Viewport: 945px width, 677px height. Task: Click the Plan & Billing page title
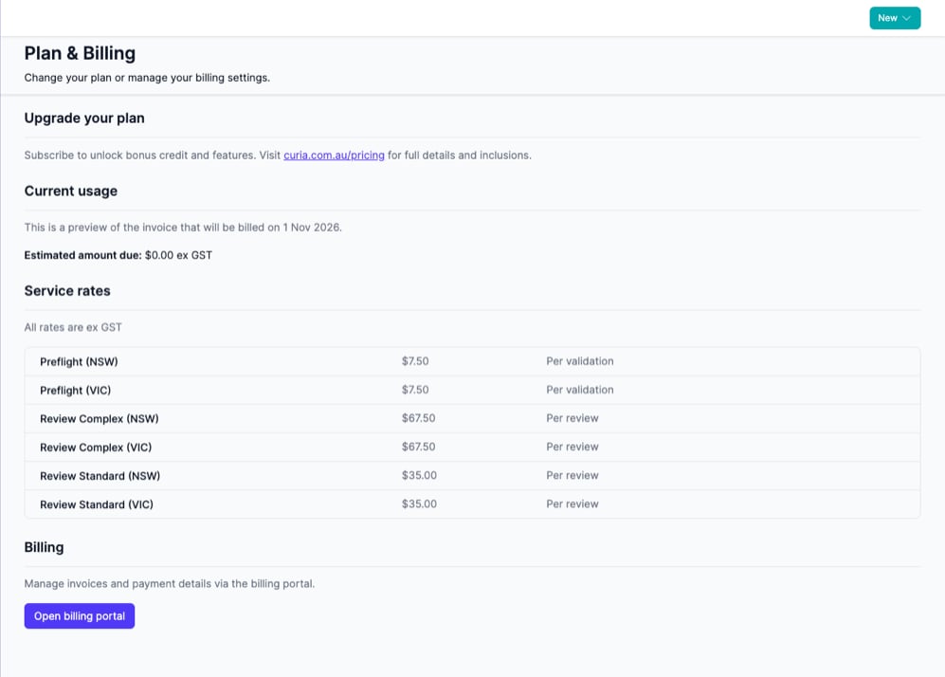click(80, 53)
